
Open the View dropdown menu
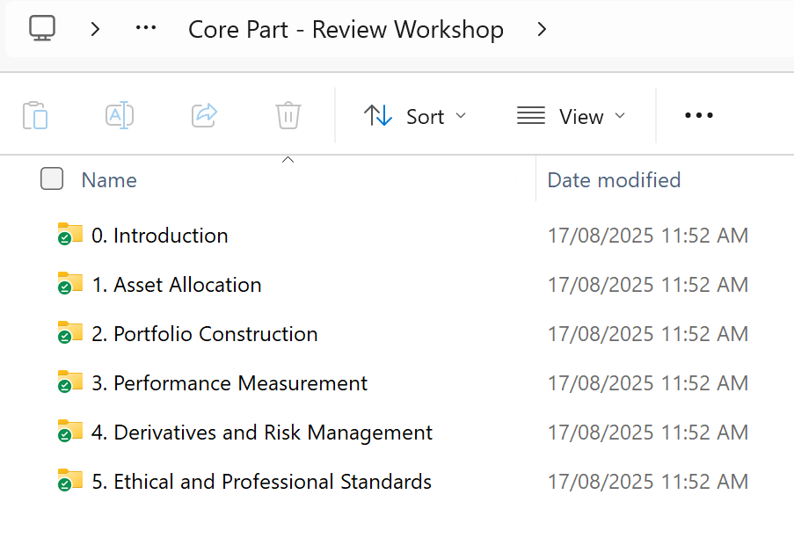coord(572,116)
